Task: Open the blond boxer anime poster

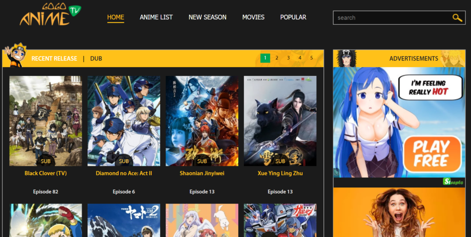Action: (46, 220)
